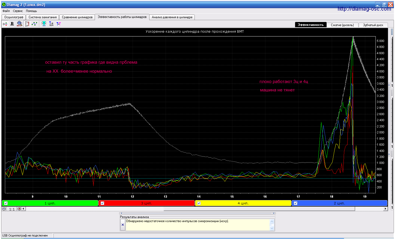Click the 'Результаты анализа' label
395x239 pixels.
tap(134, 217)
